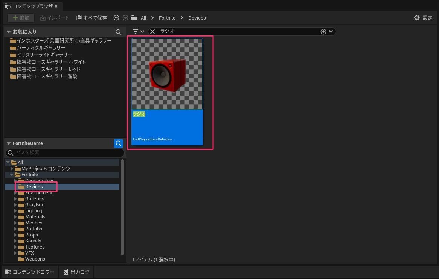Select the ラジオ speaker asset thumbnail
Image resolution: width=439 pixels, height=279 pixels.
pos(167,74)
